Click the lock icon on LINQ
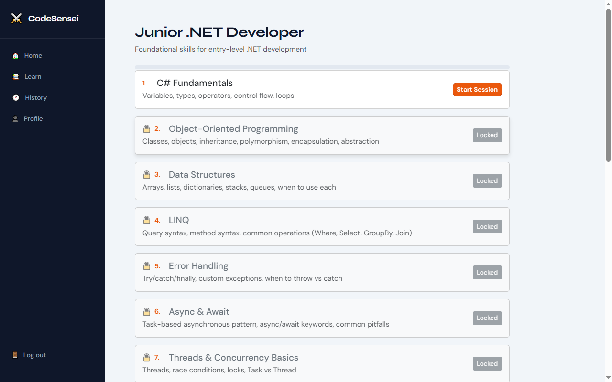This screenshot has height=382, width=612. point(146,220)
